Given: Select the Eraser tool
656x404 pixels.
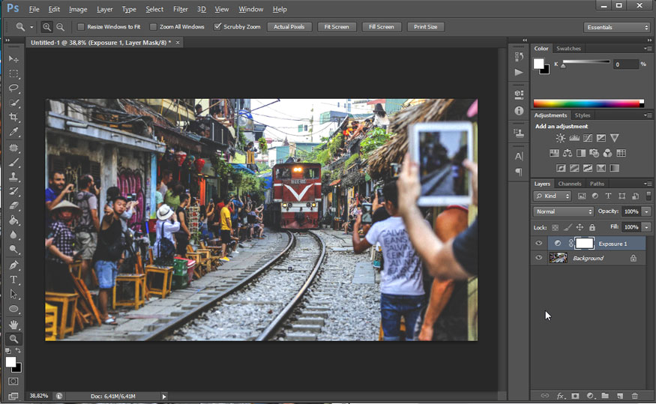Looking at the screenshot, I should point(13,206).
